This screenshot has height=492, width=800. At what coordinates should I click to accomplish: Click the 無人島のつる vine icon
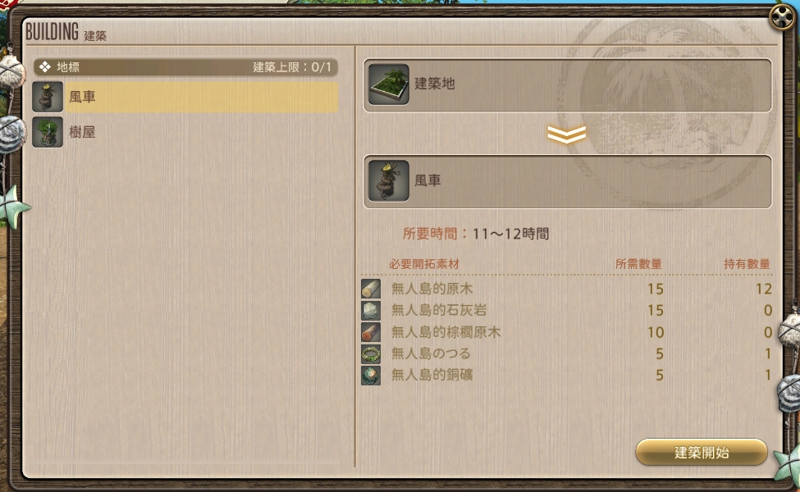(x=371, y=353)
